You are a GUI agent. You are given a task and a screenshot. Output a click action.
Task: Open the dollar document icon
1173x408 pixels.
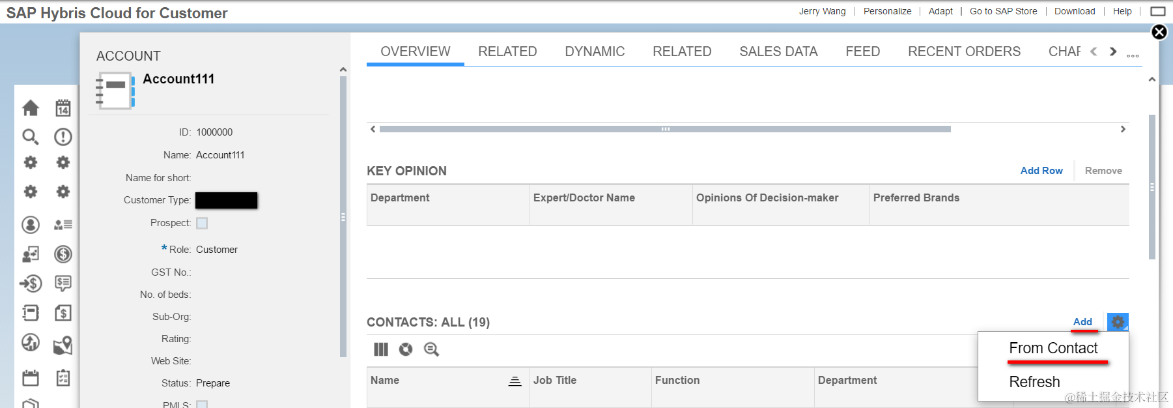63,313
